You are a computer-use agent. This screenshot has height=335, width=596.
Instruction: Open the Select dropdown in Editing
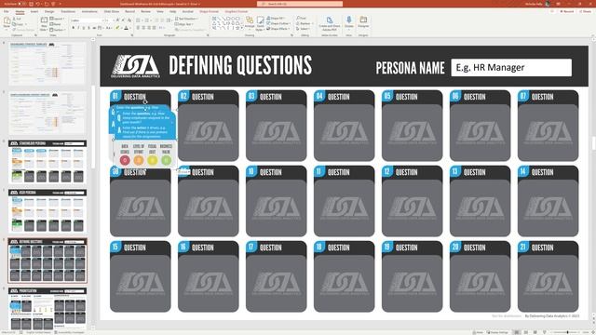pyautogui.click(x=304, y=29)
